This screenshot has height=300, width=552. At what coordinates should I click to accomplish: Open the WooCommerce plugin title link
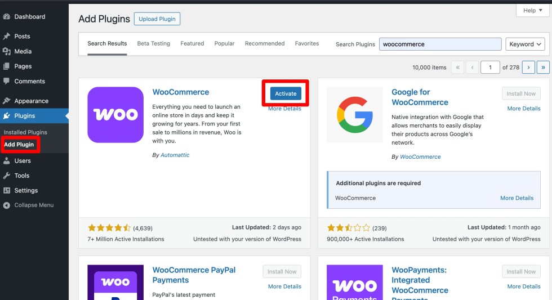point(181,92)
